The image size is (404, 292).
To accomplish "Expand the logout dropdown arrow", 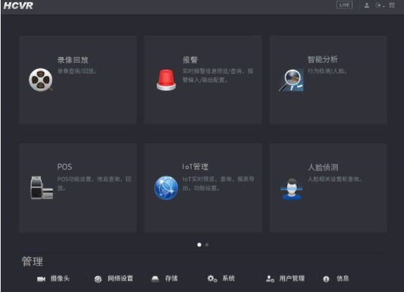I will pos(384,6).
